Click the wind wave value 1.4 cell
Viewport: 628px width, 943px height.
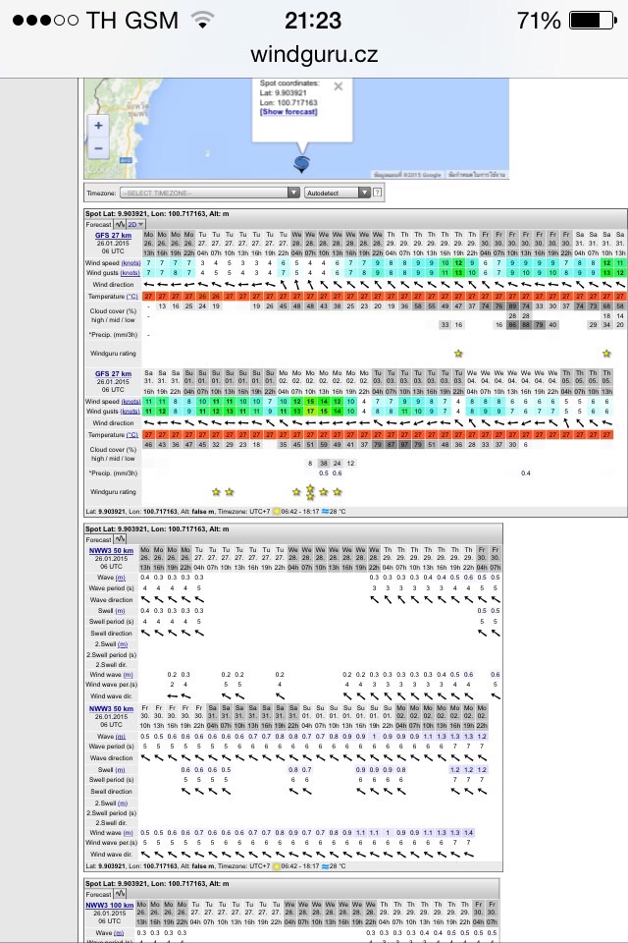tap(468, 833)
